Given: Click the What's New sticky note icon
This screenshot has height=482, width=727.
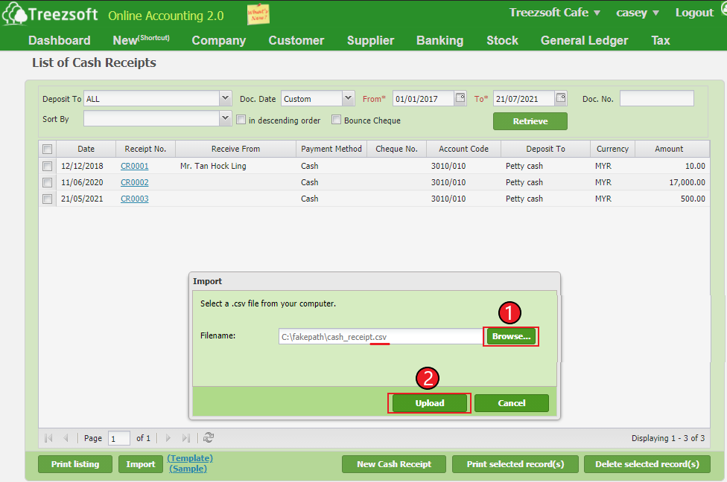Looking at the screenshot, I should point(258,13).
